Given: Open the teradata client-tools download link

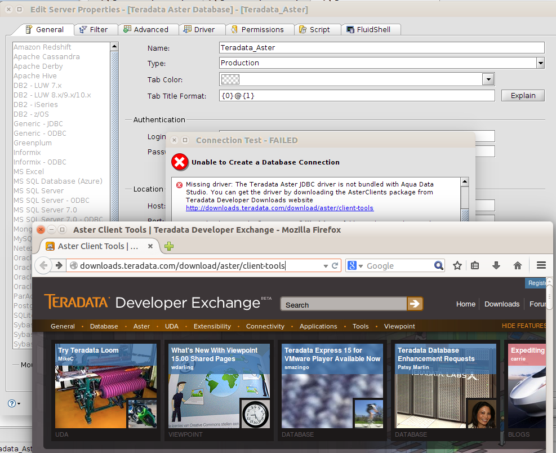Looking at the screenshot, I should pyautogui.click(x=279, y=208).
